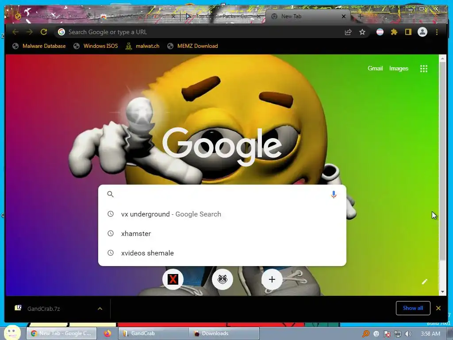Open the Action Center flag tray icon
453x340 pixels.
point(387,334)
